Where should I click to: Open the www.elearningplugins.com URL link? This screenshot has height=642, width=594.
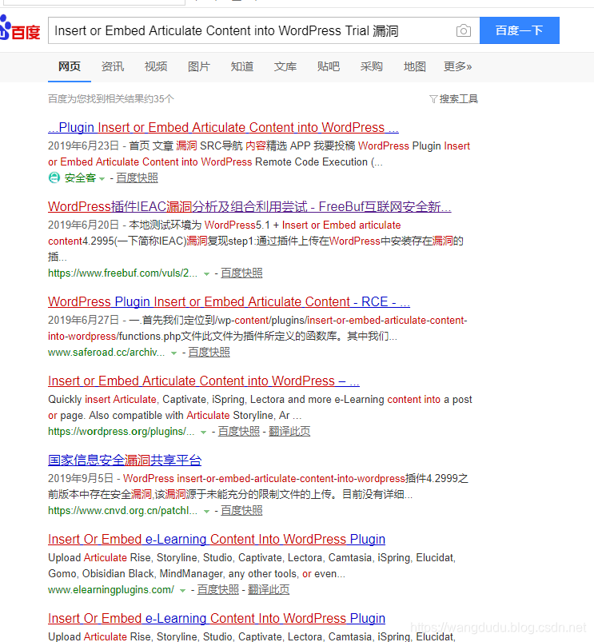tap(111, 589)
